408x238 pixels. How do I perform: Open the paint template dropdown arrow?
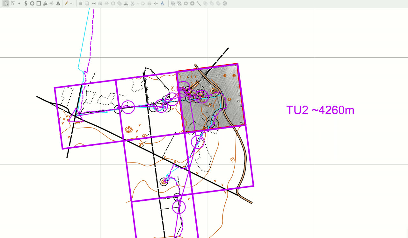coord(71,3)
